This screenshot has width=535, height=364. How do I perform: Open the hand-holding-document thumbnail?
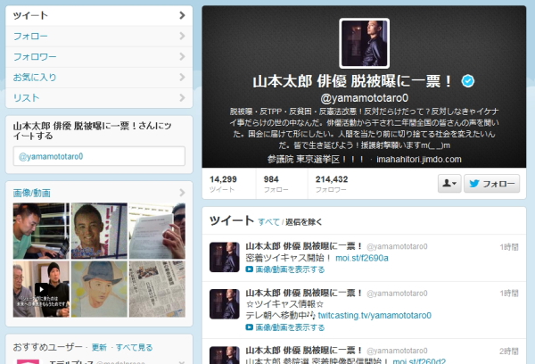pyautogui.click(x=157, y=231)
